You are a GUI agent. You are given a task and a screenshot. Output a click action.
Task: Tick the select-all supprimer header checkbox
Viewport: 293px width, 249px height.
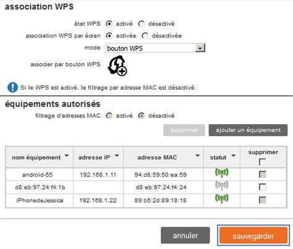[263, 162]
